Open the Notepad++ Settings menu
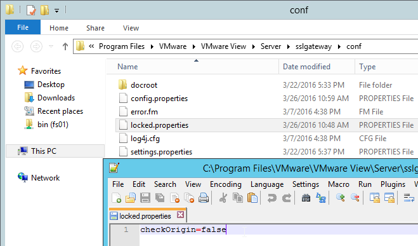Viewport: 418px width, 246px height. [306, 184]
